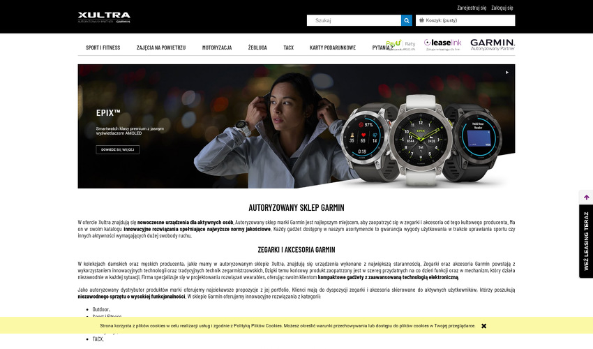Open Karty podarunkowe menu
Viewport: 593px width, 349px height.
click(x=333, y=47)
